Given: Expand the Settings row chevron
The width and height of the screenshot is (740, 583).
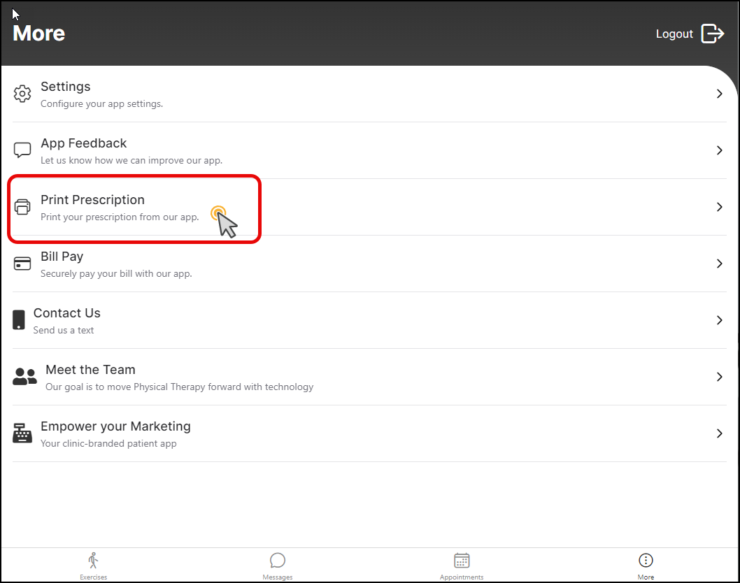Looking at the screenshot, I should [719, 94].
